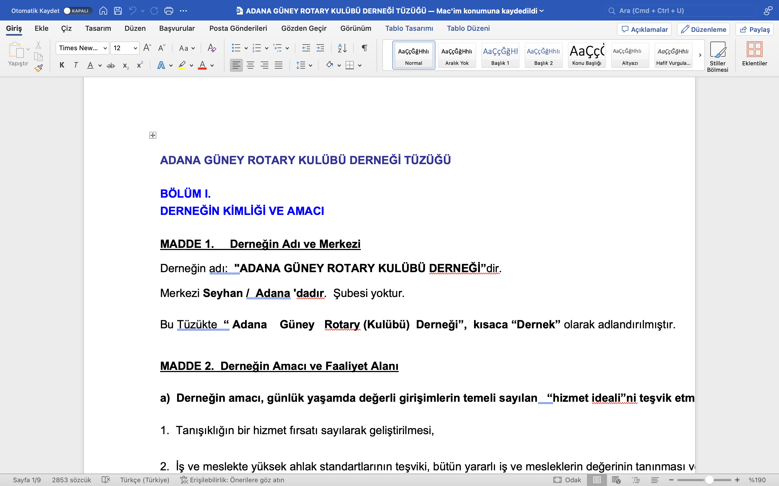Open the Aa change case dropdown

(187, 48)
